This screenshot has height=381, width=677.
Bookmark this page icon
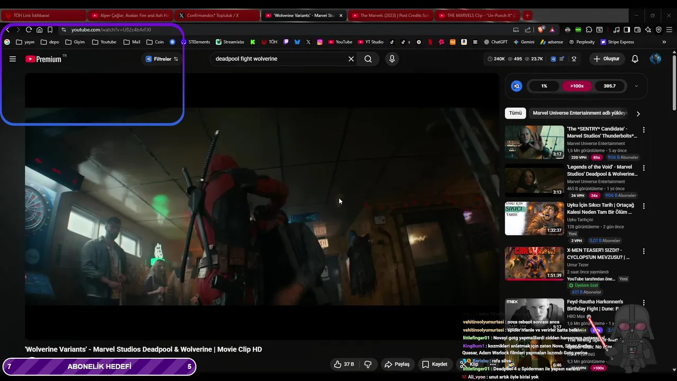coord(50,30)
